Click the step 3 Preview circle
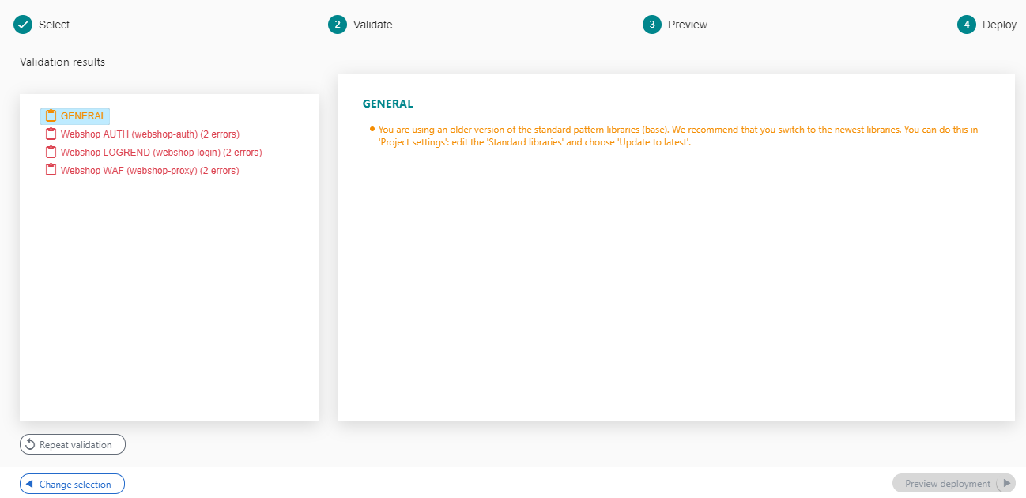1026x498 pixels. pos(652,25)
